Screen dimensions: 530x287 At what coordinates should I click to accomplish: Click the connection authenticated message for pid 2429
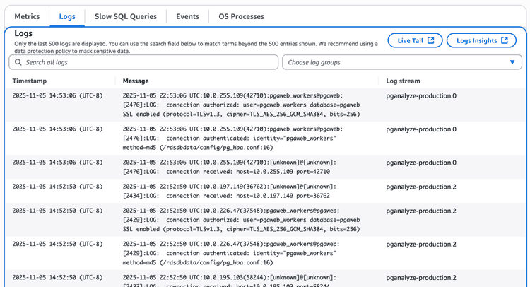(231, 253)
